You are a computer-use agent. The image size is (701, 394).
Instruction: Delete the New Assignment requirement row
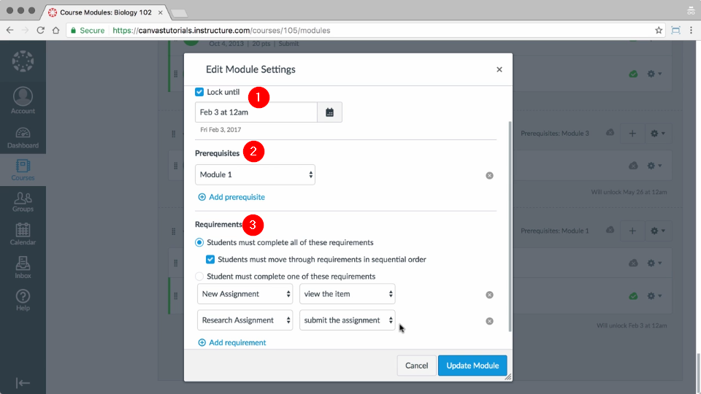click(489, 295)
